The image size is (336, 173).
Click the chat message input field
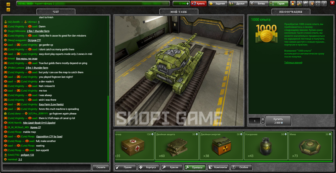click(47, 167)
